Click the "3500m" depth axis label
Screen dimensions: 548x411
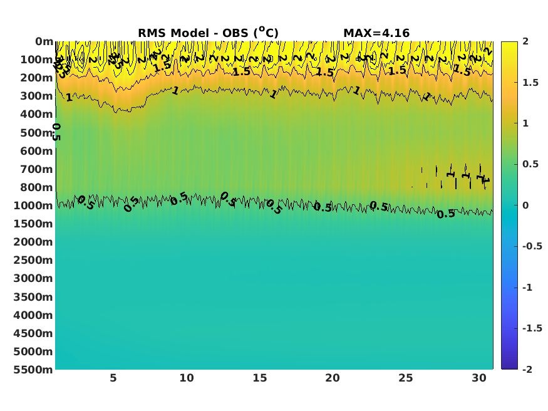click(33, 297)
